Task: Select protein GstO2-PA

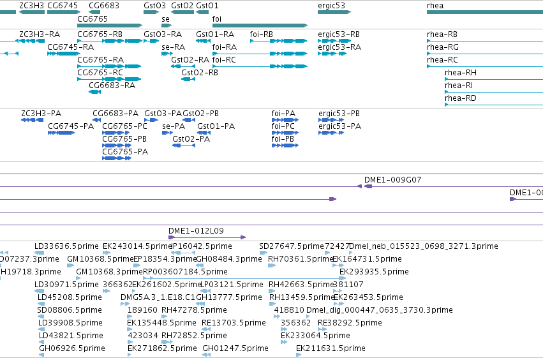Action: pos(191,139)
